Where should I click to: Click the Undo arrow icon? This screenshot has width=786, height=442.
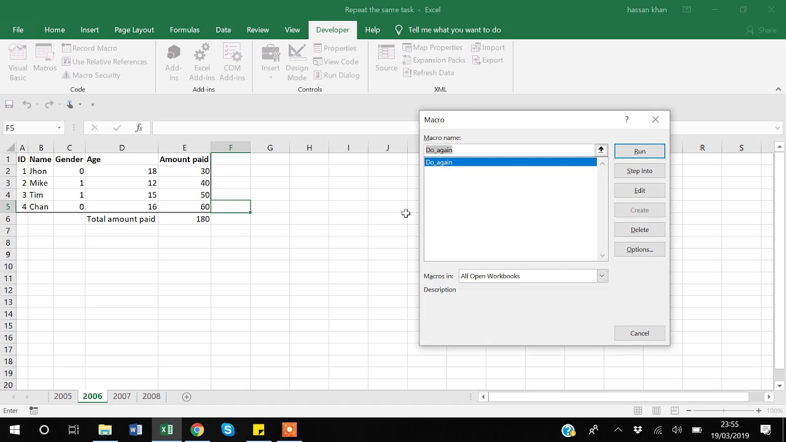(x=26, y=104)
